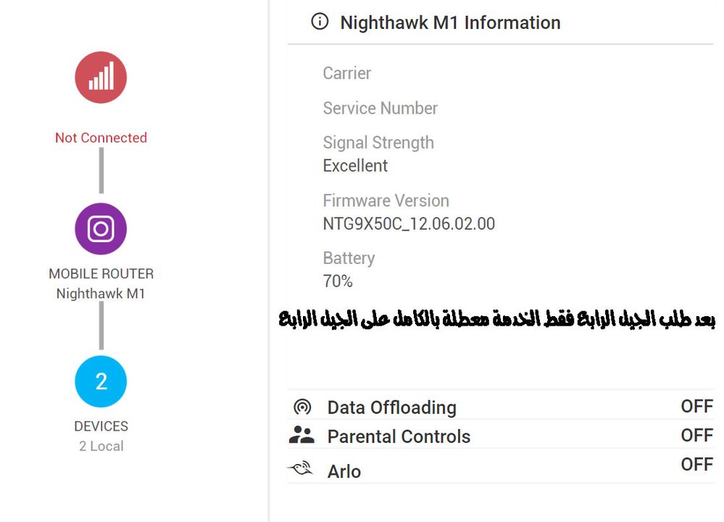The image size is (724, 522).
Task: Click the Not Connected status text
Action: pyautogui.click(x=101, y=138)
